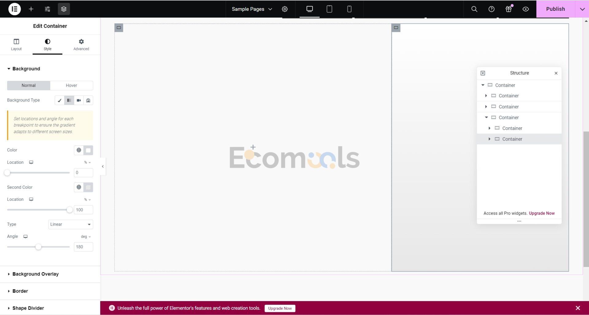The image size is (589, 315).
Task: Click global color globe icon for Color
Action: (79, 150)
